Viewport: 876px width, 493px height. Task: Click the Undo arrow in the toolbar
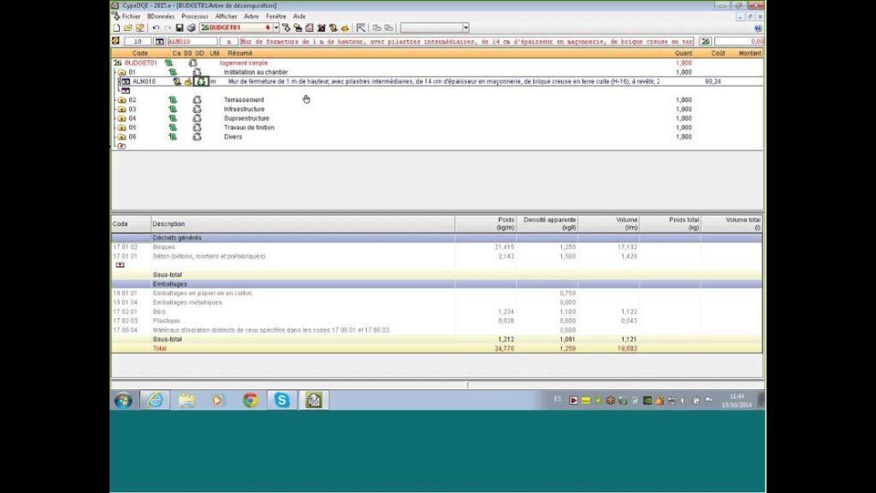pos(156,28)
